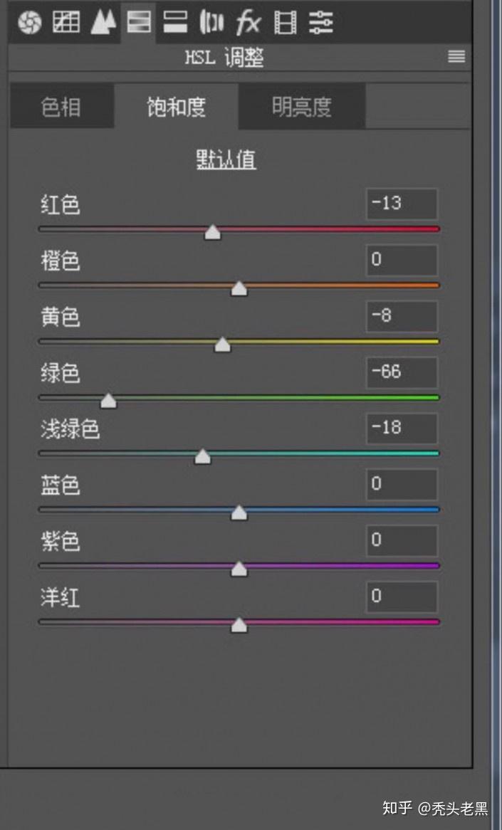Image resolution: width=502 pixels, height=830 pixels.
Task: Open the fx Effects panel icon
Action: [249, 23]
